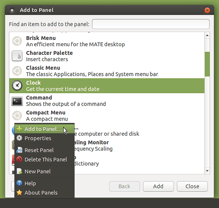Click the green scrollbar thumb

tap(207, 64)
